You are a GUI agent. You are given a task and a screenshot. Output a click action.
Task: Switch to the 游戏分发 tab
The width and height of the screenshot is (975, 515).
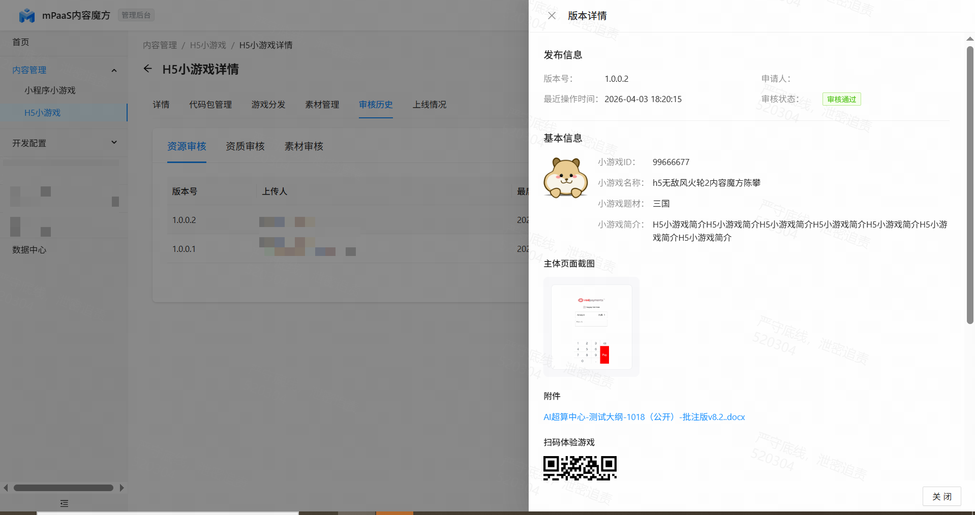coord(268,105)
